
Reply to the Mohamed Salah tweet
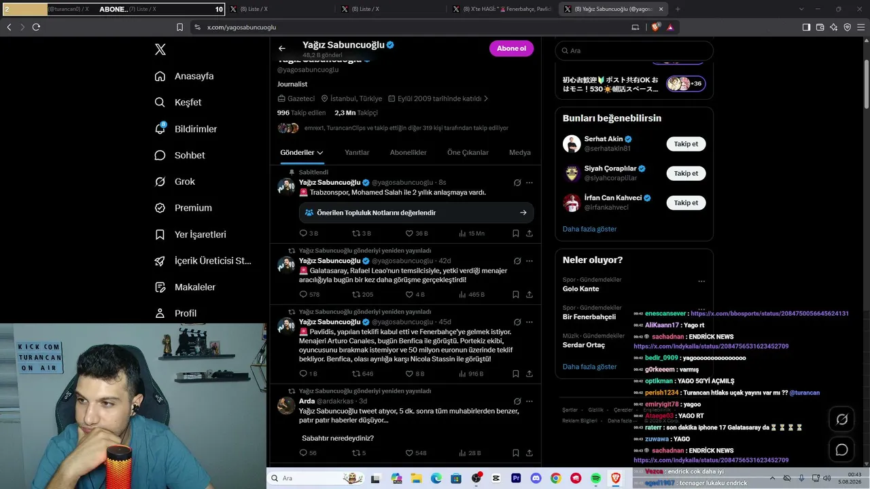[303, 233]
